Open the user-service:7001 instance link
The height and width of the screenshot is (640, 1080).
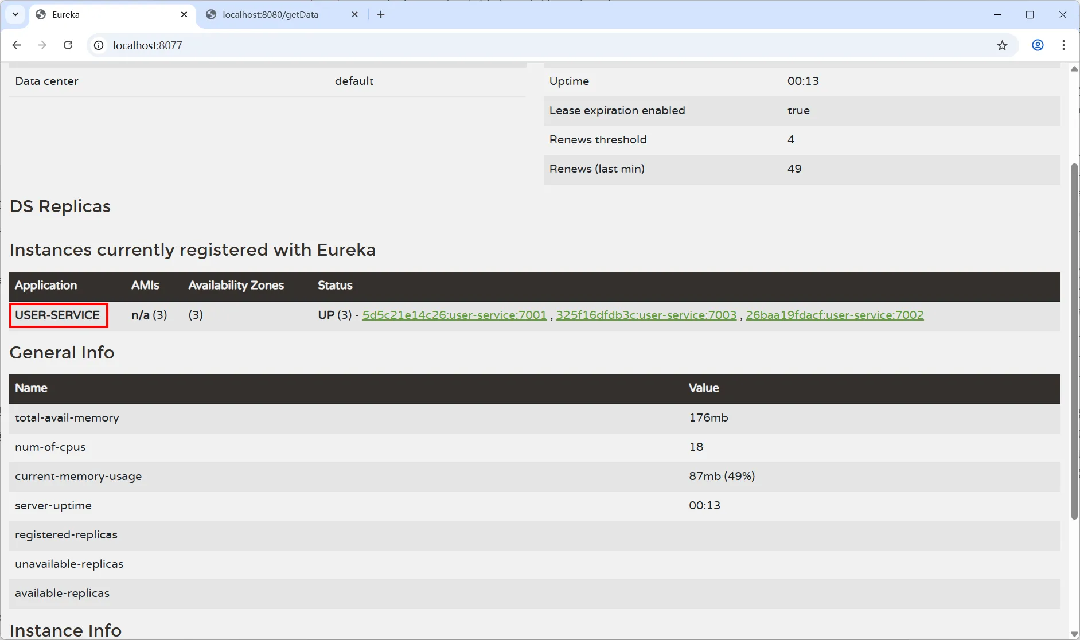pos(454,315)
